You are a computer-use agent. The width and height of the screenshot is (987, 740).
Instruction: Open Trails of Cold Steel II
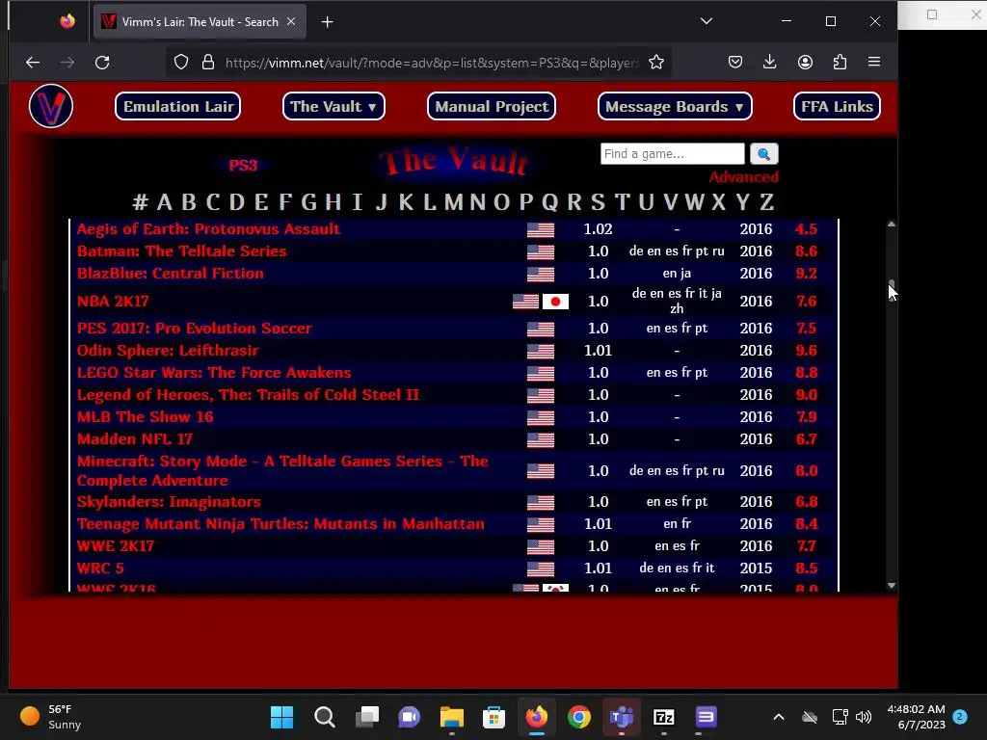(x=248, y=394)
